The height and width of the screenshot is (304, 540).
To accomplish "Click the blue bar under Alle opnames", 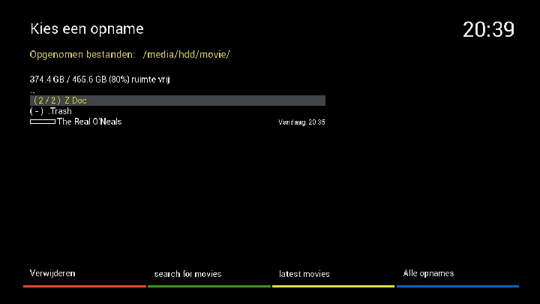I will click(x=457, y=286).
